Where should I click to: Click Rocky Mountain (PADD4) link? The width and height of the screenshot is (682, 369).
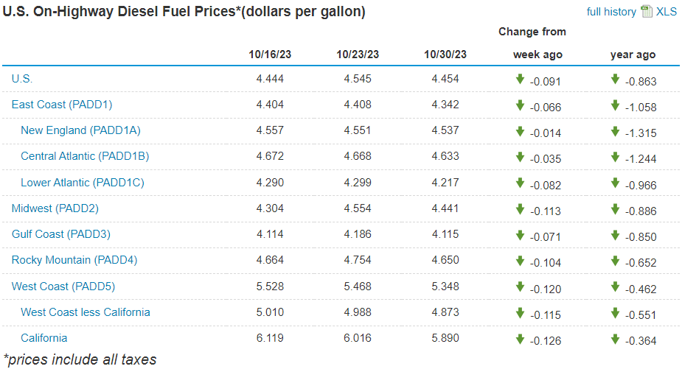[x=74, y=260]
